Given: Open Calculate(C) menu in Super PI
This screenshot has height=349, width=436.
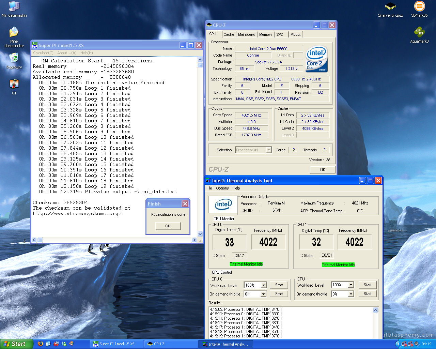Looking at the screenshot, I should (x=43, y=53).
